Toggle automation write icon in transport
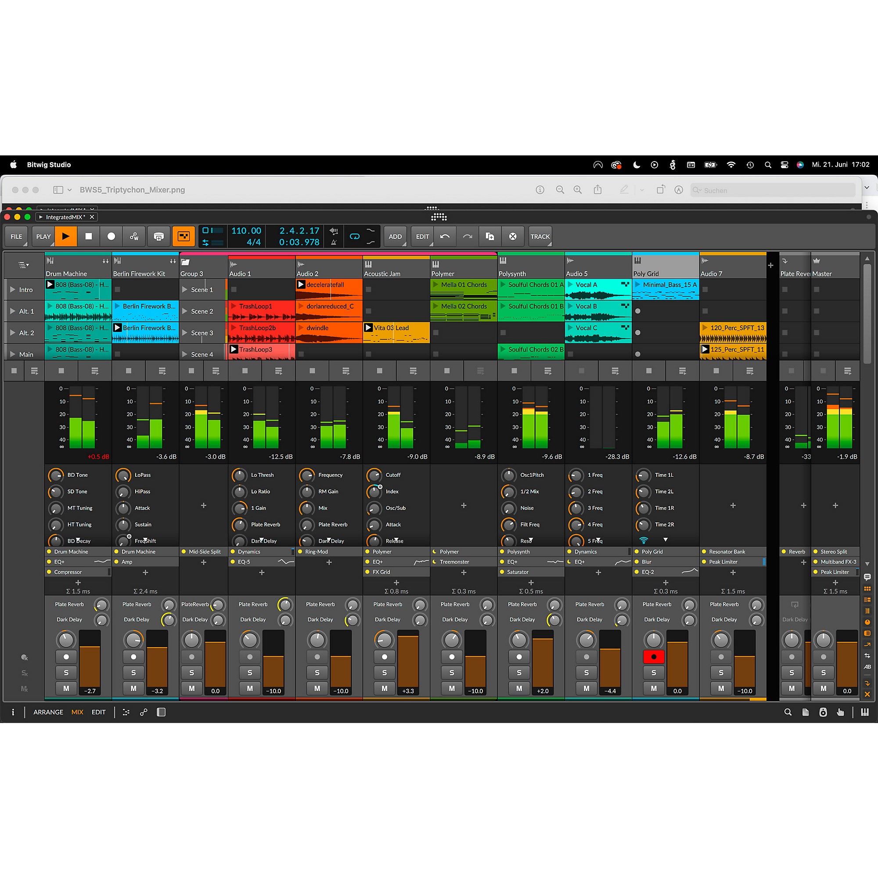The height and width of the screenshot is (878, 878). pyautogui.click(x=134, y=236)
